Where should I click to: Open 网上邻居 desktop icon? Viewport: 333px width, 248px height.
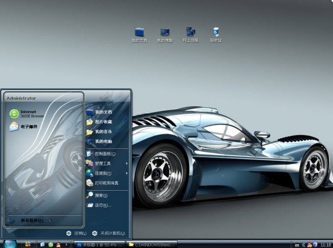click(190, 33)
